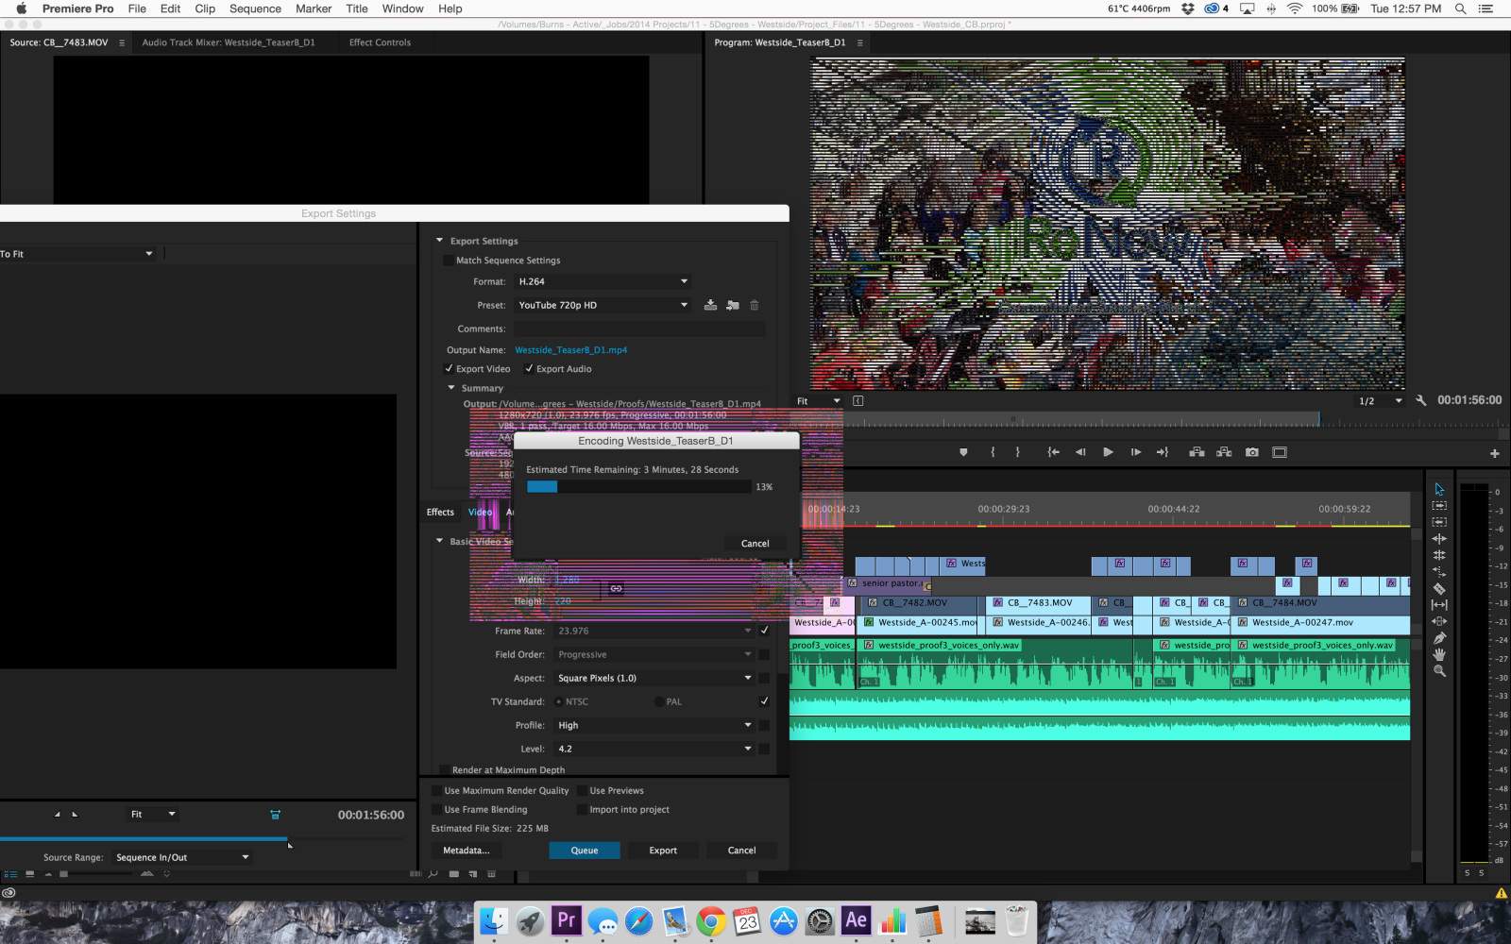1511x944 pixels.
Task: Toggle the TV Standard match source checkbox
Action: click(x=764, y=701)
